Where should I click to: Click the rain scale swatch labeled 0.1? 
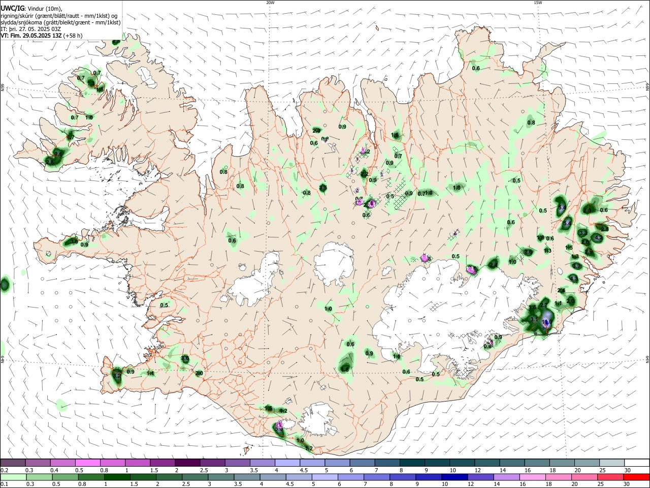click(x=13, y=477)
